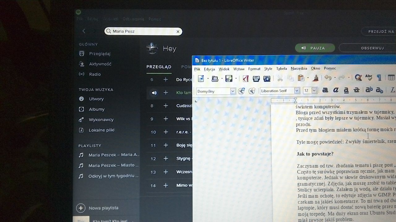396x222 pixels.
Task: Switch to the PRZEGLĄD tab in Spotify
Action: pos(159,67)
